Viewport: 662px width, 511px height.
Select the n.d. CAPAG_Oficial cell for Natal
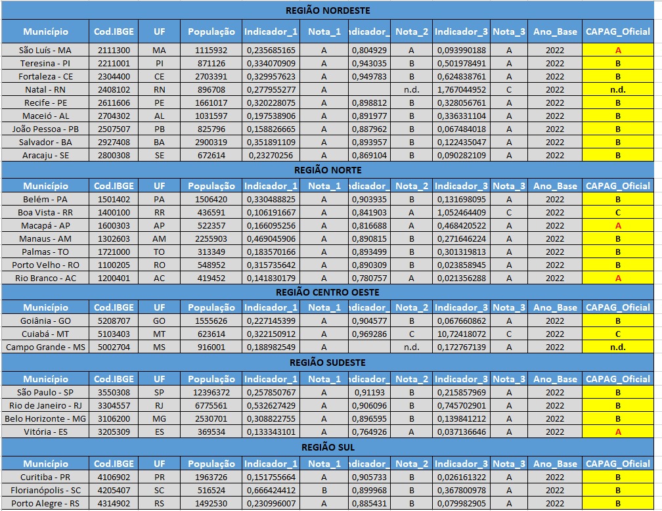618,89
